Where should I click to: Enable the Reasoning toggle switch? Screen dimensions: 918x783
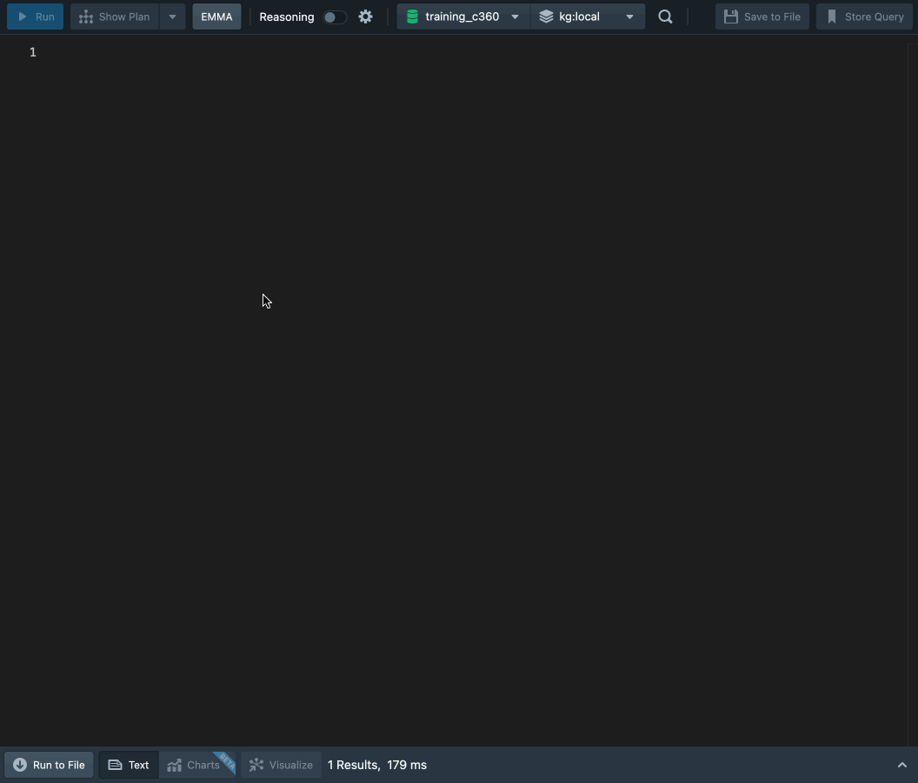(334, 17)
